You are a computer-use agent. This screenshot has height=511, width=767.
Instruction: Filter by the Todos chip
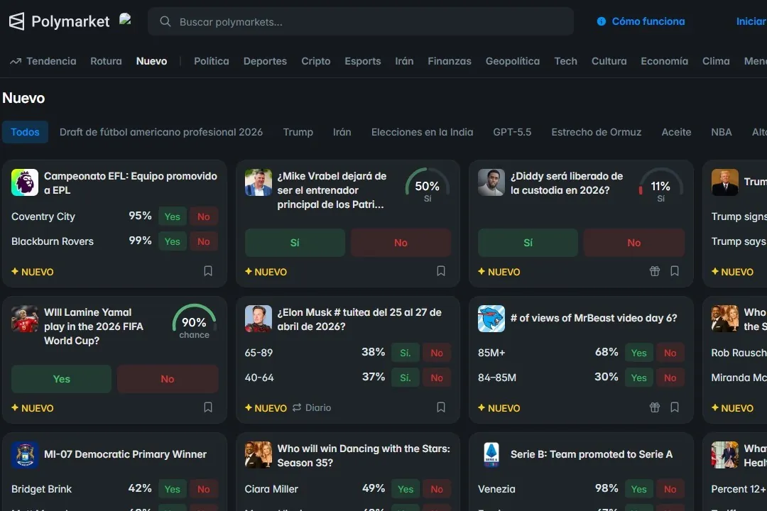(x=25, y=132)
